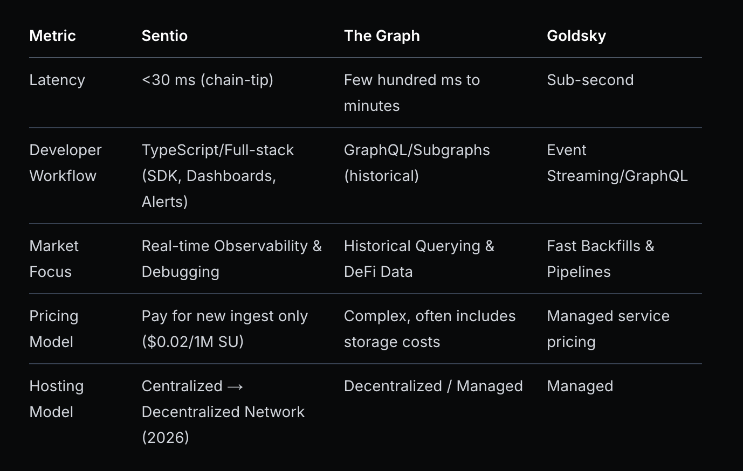Select the Pricing Model row label
The width and height of the screenshot is (743, 471).
pos(53,328)
